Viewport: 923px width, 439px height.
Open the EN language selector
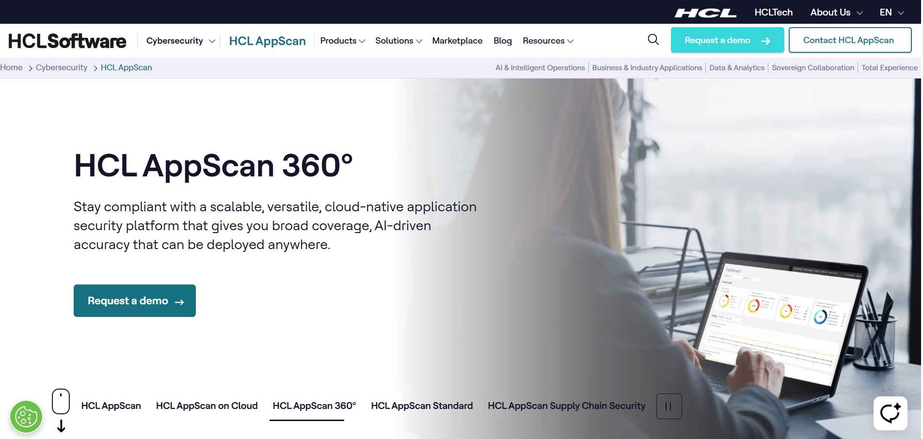[891, 12]
